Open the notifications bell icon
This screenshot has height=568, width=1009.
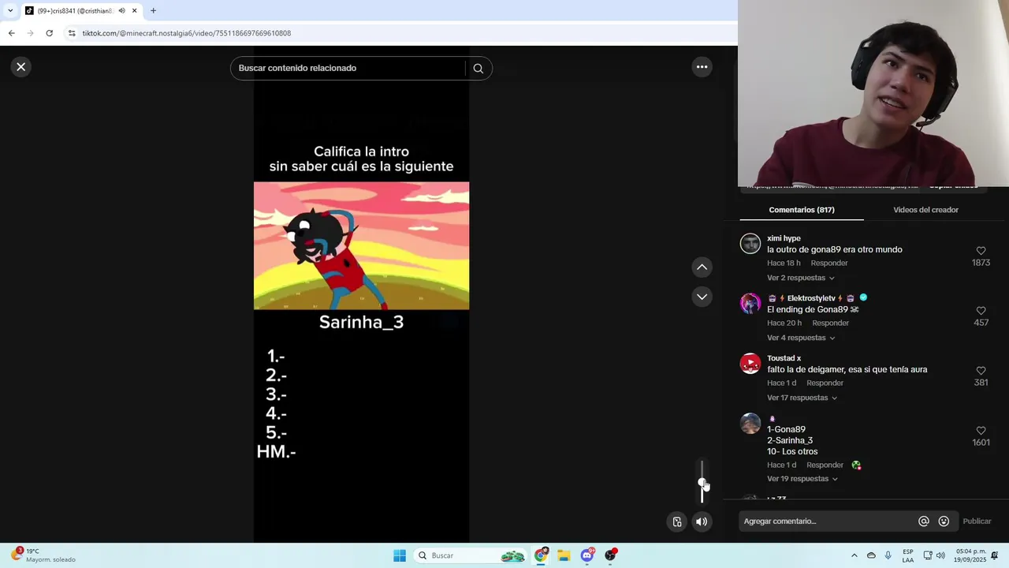[x=995, y=555]
